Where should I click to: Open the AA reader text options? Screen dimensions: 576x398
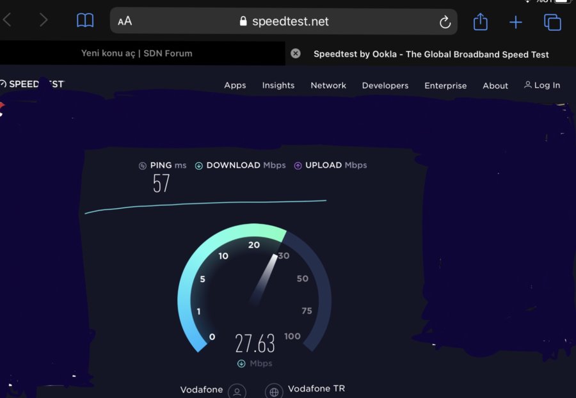point(125,21)
